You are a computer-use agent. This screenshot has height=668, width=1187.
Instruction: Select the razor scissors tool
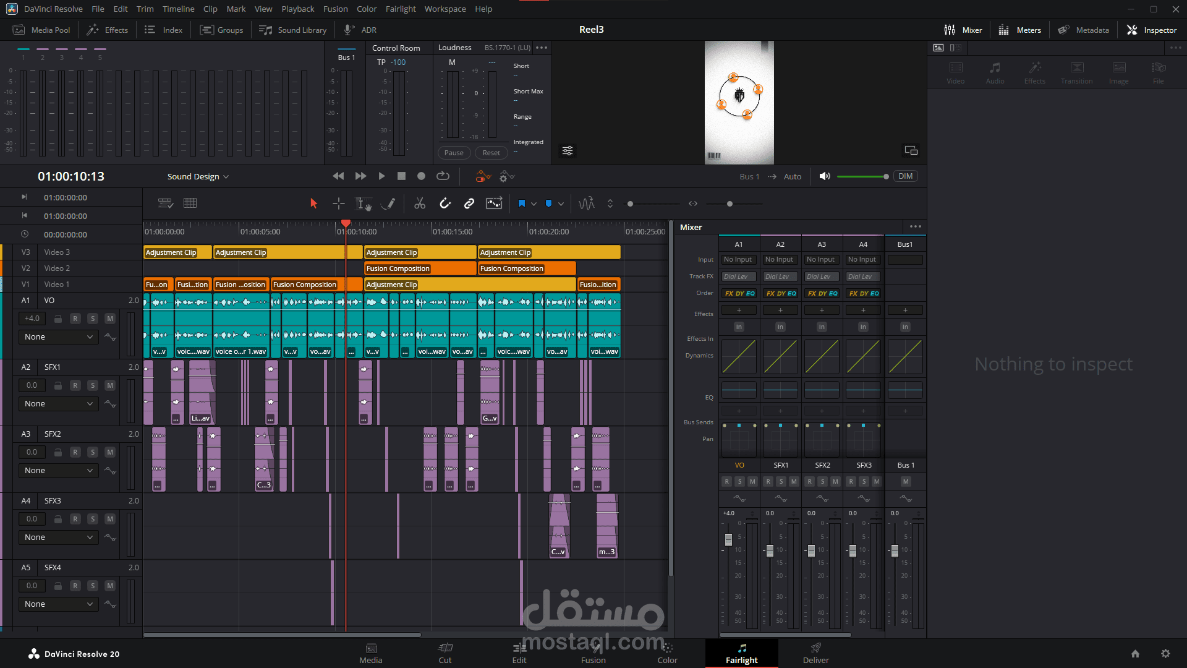[420, 203]
